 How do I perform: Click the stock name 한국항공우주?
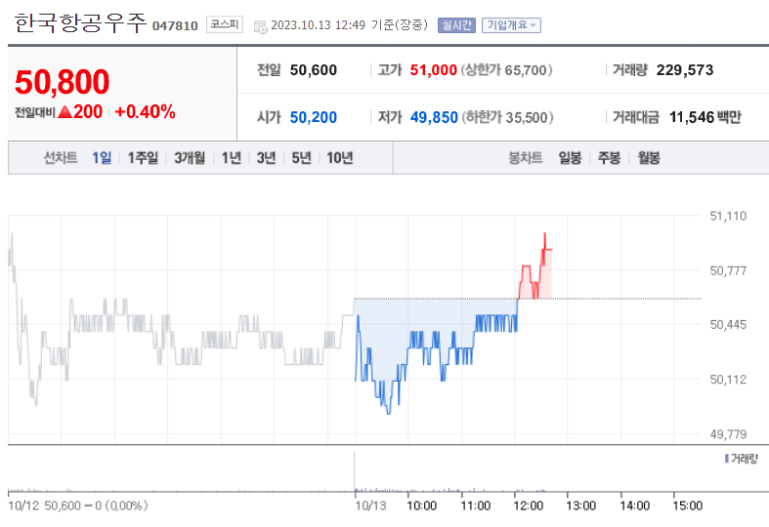[x=80, y=23]
